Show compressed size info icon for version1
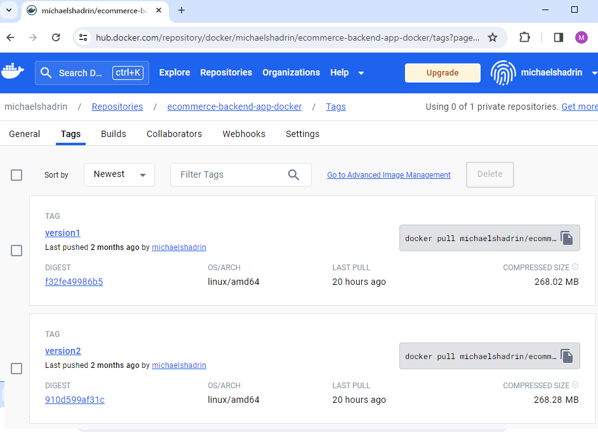Image resolution: width=598 pixels, height=432 pixels. 575,266
